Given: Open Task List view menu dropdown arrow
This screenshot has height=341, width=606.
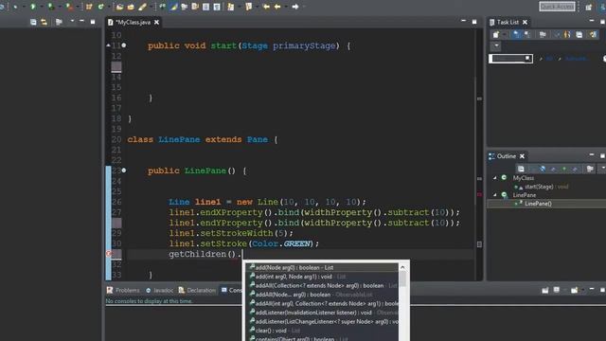Looking at the screenshot, I should [496, 46].
